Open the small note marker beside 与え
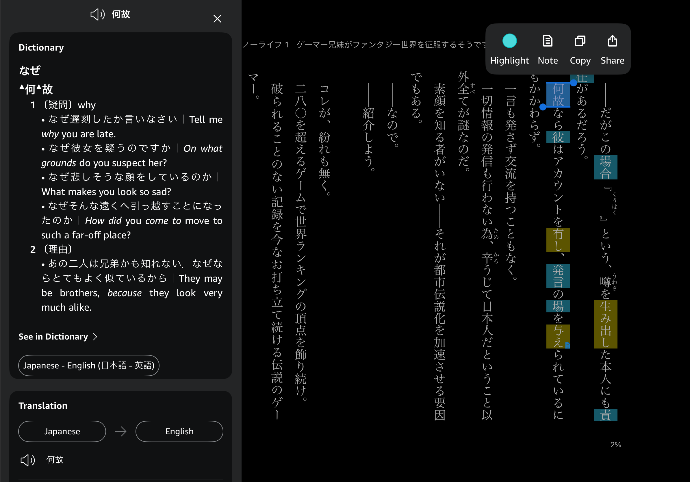This screenshot has width=690, height=482. (567, 345)
